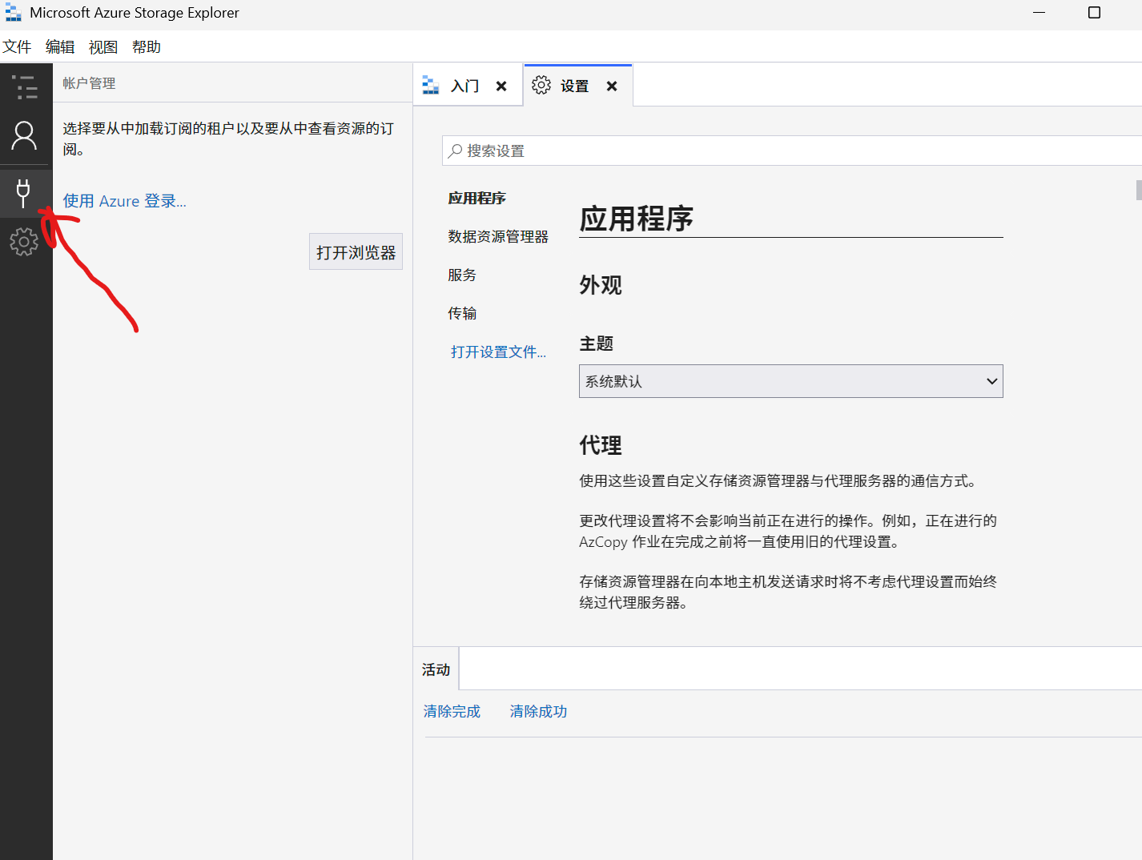
Task: Minimize the Storage Explorer window
Action: point(1039,13)
